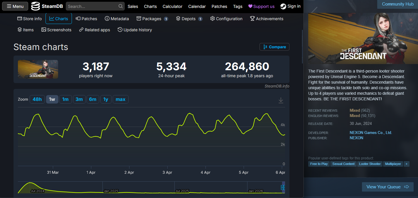The width and height of the screenshot is (418, 198).
Task: Select the Sexual Content tag
Action: coord(343,164)
